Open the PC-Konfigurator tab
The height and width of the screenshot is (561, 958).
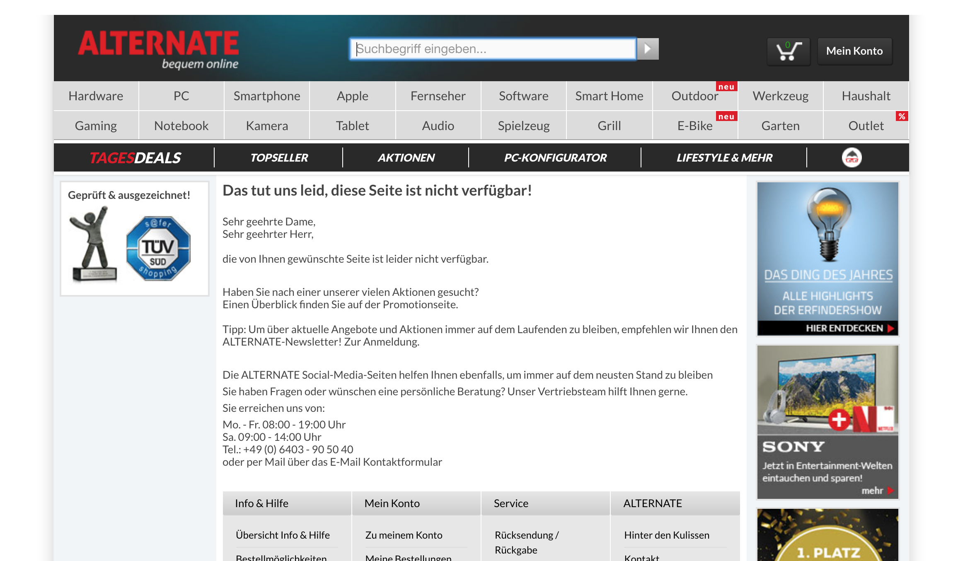[555, 158]
